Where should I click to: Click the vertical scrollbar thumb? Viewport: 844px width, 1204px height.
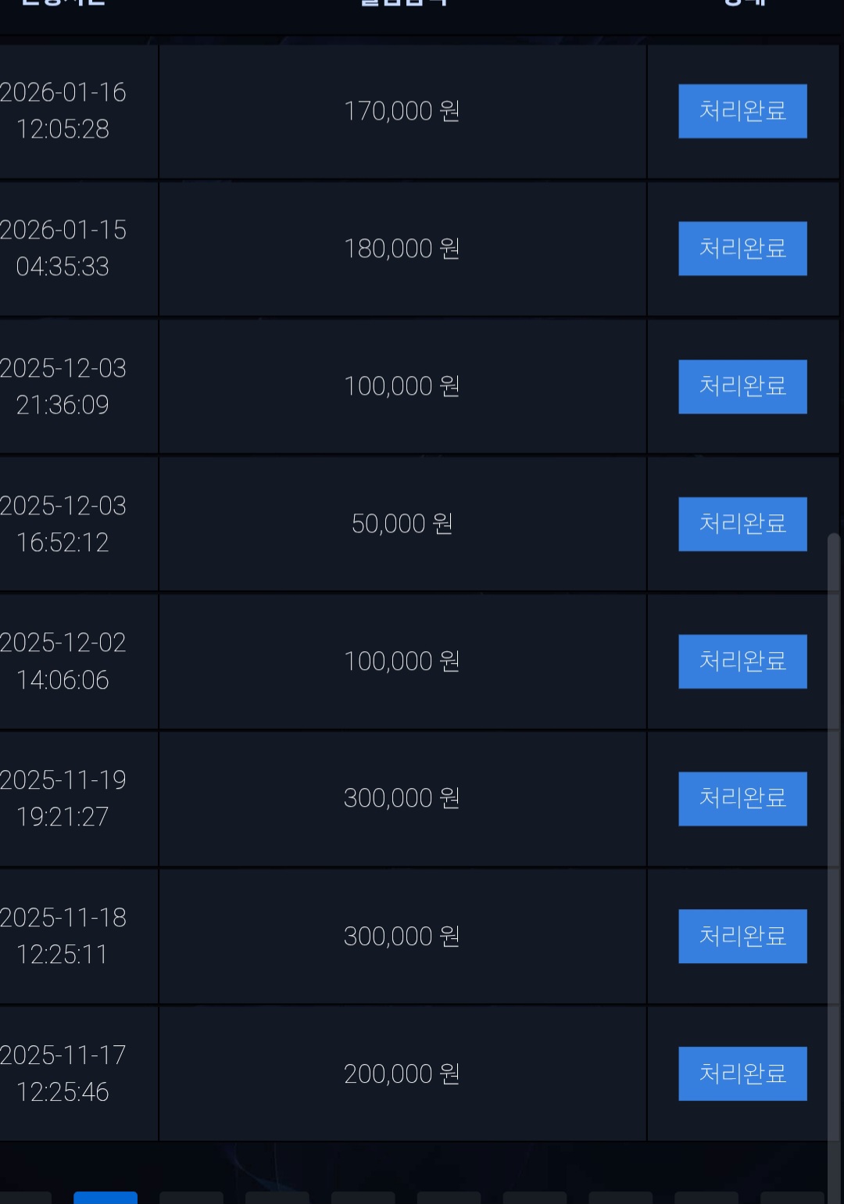[x=834, y=860]
